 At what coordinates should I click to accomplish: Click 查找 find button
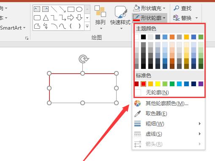coord(182,8)
